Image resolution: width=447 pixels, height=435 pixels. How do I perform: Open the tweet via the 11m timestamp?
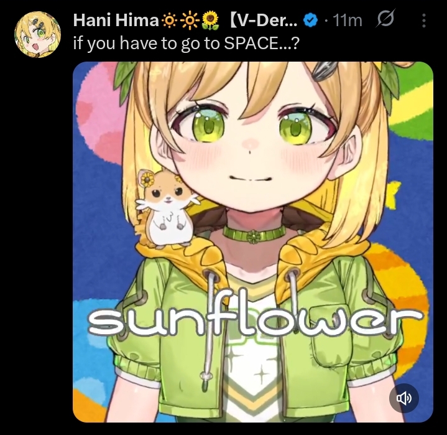348,21
